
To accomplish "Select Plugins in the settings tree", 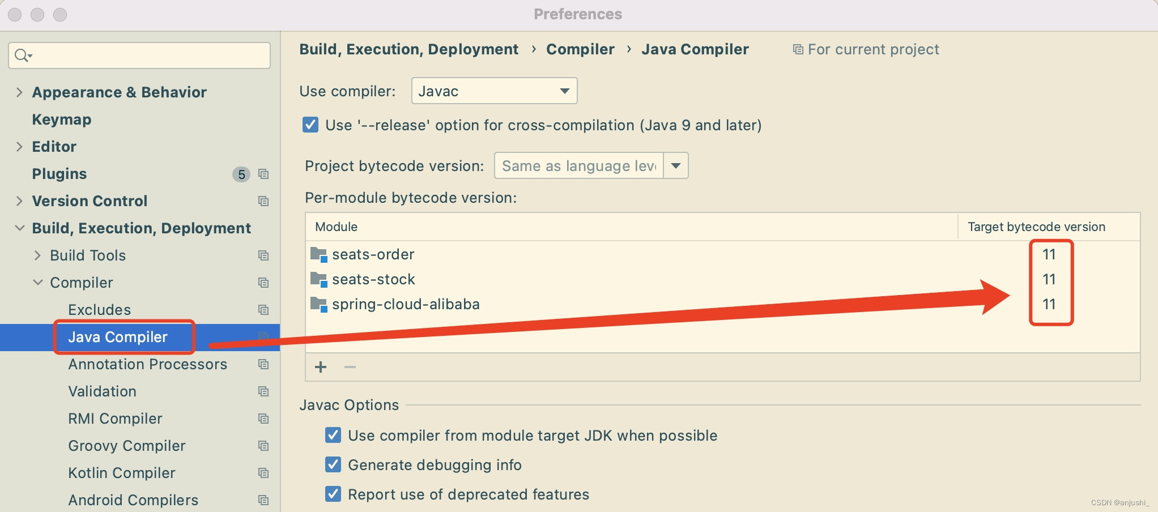I will point(59,174).
